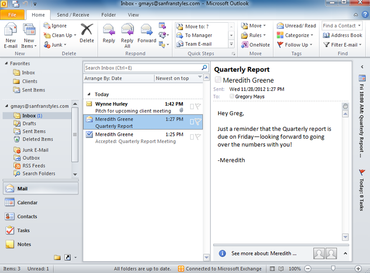The width and height of the screenshot is (370, 273).
Task: Choose the To Manager quick step
Action: [x=201, y=35]
